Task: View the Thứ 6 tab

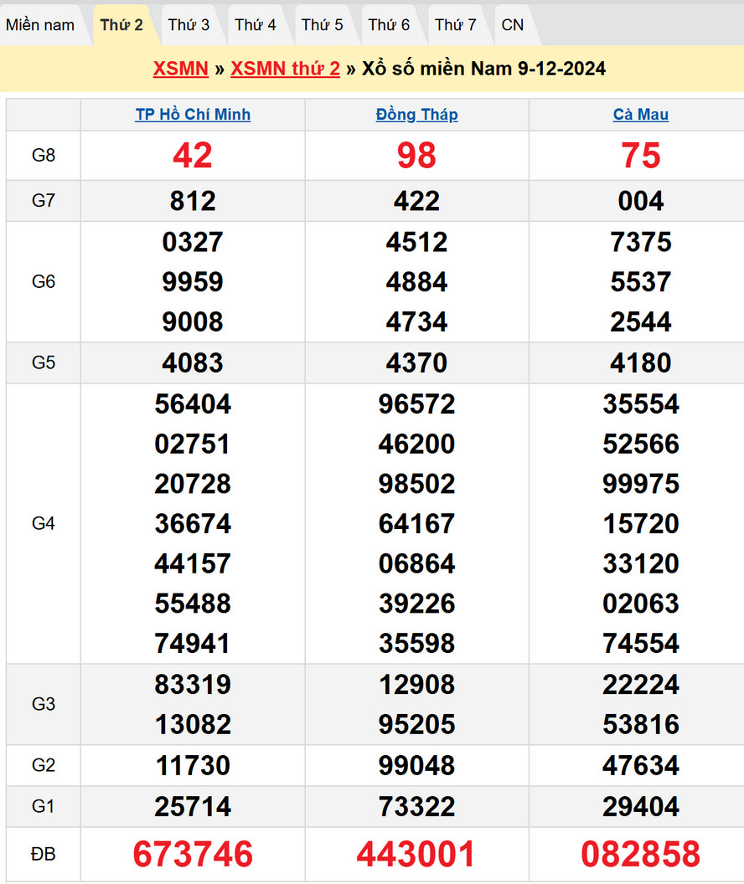Action: point(389,25)
